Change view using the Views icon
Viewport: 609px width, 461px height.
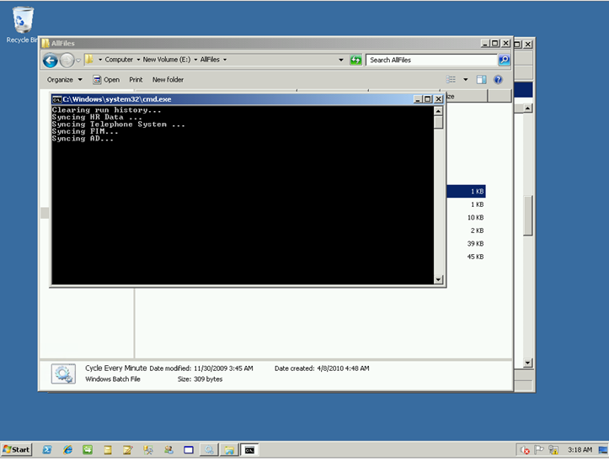pyautogui.click(x=451, y=80)
